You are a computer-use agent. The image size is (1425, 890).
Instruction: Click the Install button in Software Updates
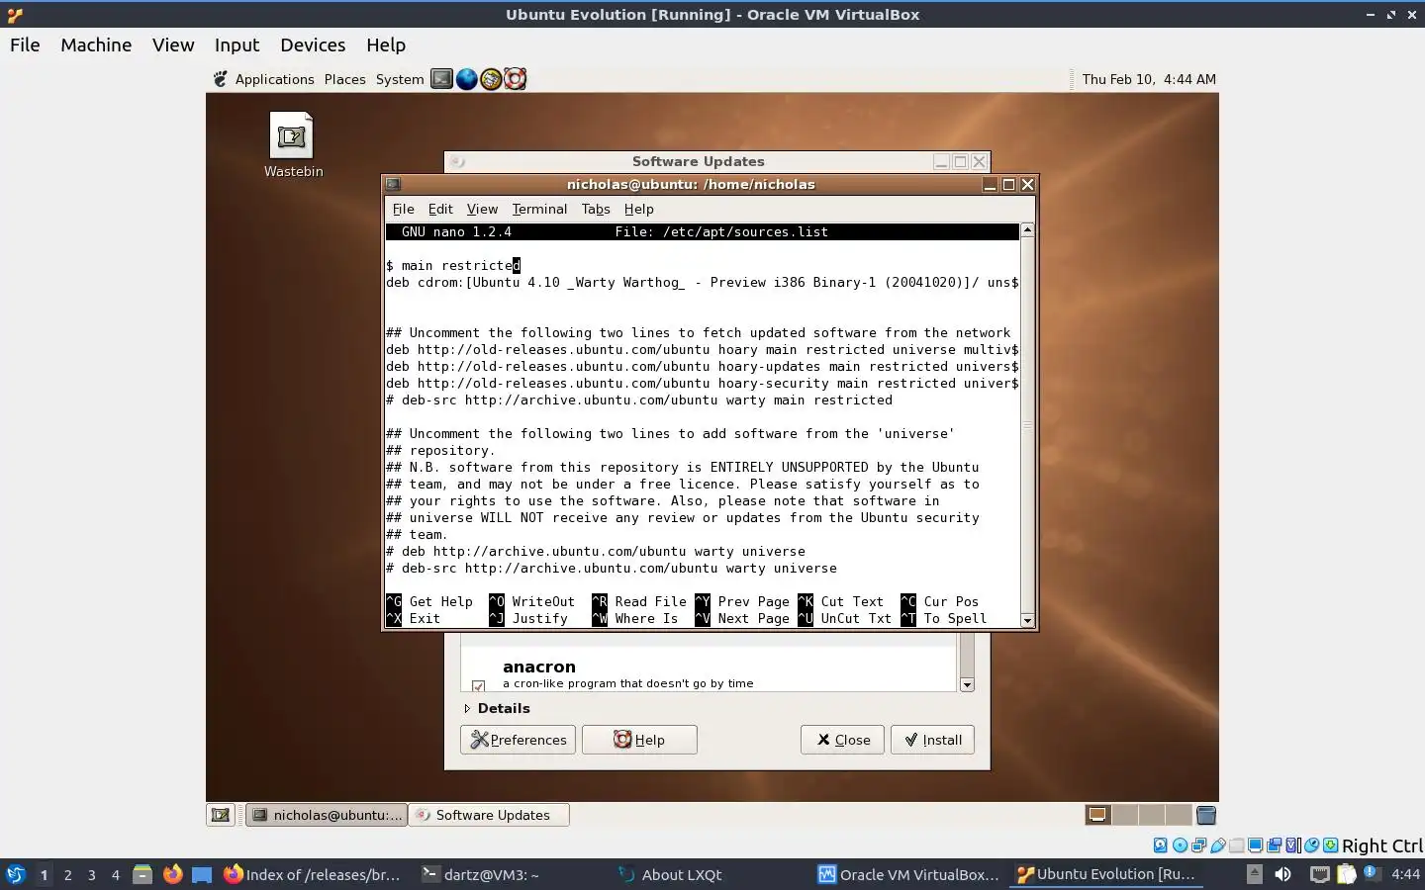[932, 740]
